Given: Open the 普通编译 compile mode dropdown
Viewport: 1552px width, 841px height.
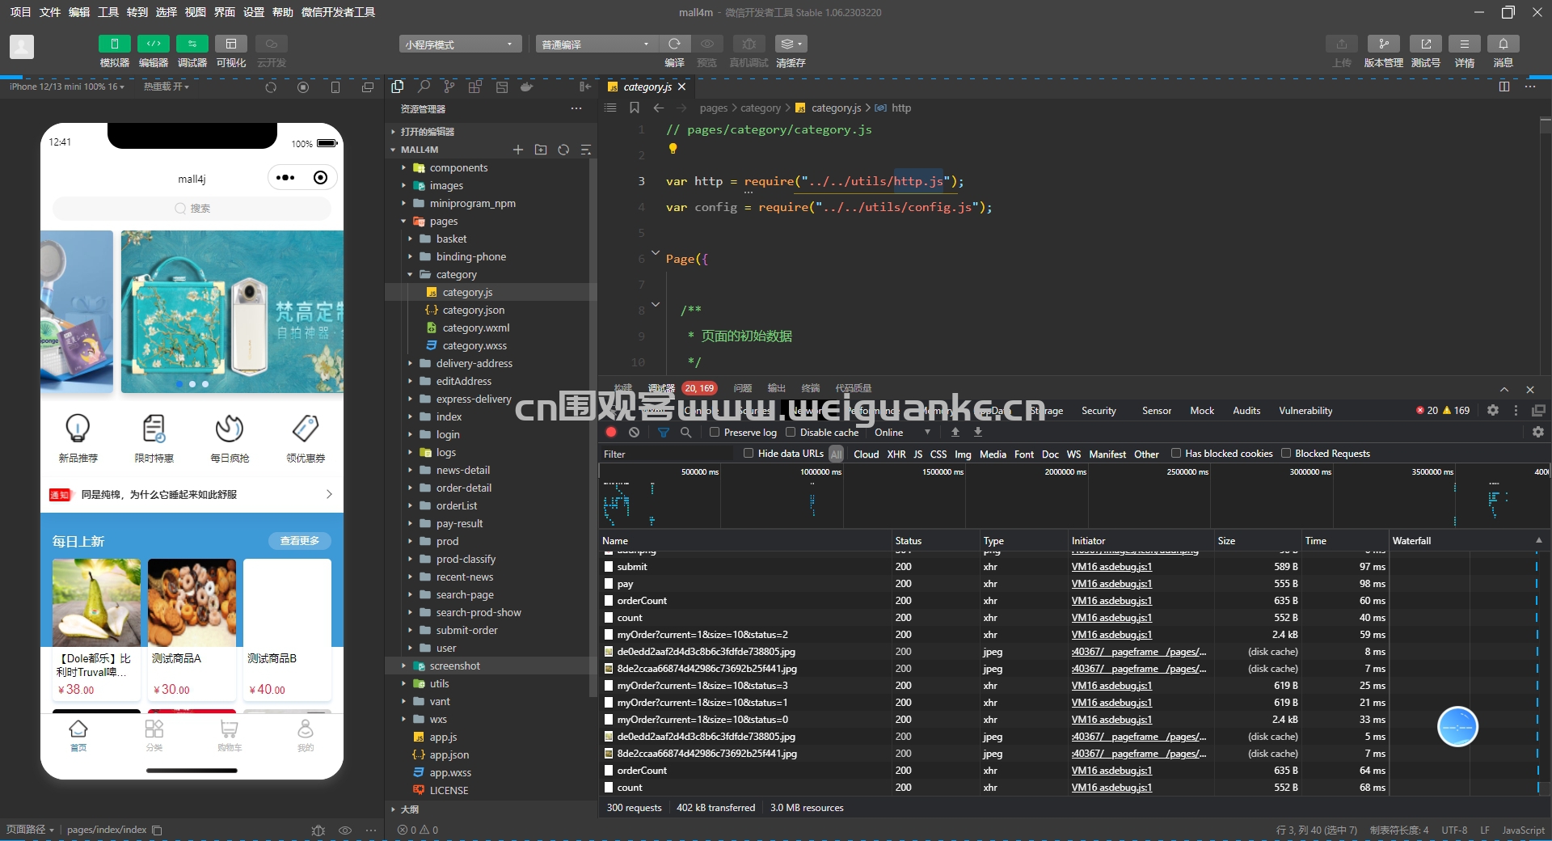Looking at the screenshot, I should click(x=596, y=44).
